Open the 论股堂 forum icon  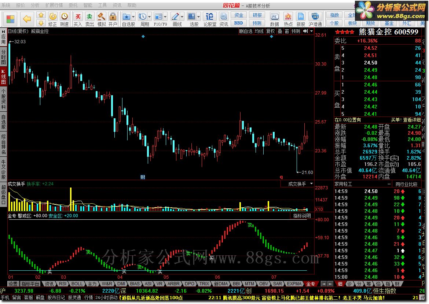(210, 19)
